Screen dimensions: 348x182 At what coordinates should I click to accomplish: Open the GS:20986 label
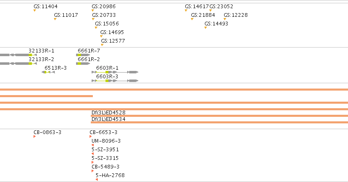(103, 7)
